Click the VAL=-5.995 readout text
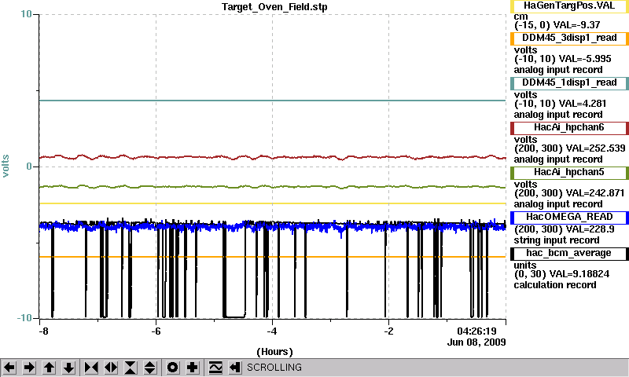 585,59
